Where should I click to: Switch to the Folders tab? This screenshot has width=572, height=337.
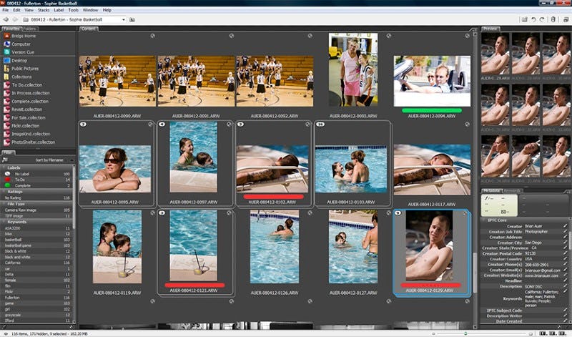click(x=29, y=29)
